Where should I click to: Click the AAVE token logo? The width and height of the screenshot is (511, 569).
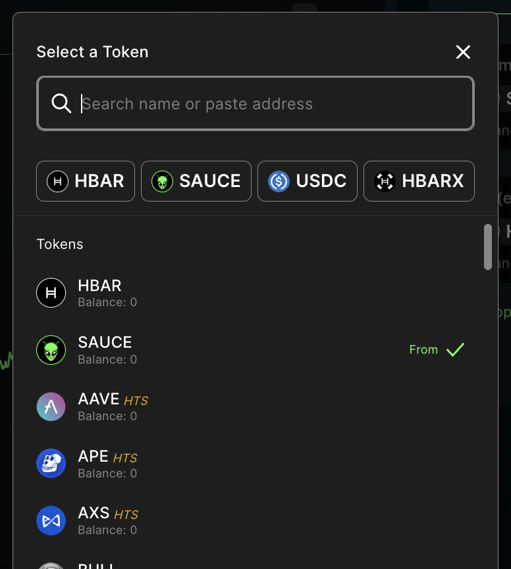click(51, 406)
